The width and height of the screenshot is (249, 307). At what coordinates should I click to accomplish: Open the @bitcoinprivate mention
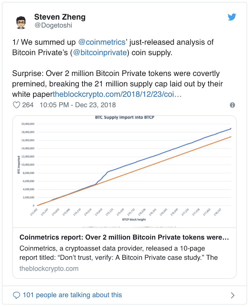(x=100, y=52)
